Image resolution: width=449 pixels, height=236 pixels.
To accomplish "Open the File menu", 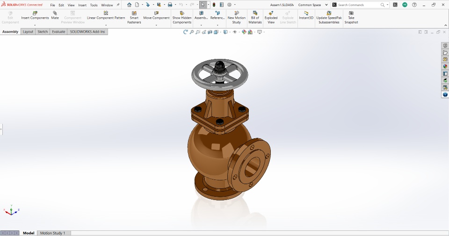I will [53, 5].
